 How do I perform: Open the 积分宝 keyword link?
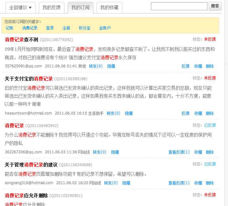85,28
